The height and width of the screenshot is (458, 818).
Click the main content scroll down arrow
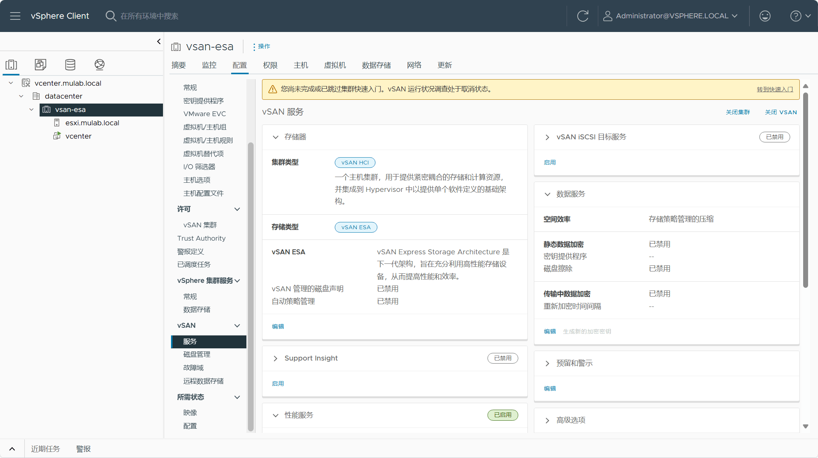[x=805, y=426]
